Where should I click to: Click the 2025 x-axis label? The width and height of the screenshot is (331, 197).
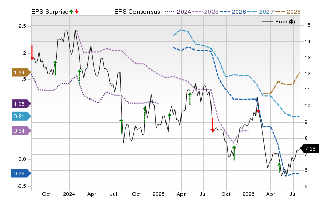(159, 194)
